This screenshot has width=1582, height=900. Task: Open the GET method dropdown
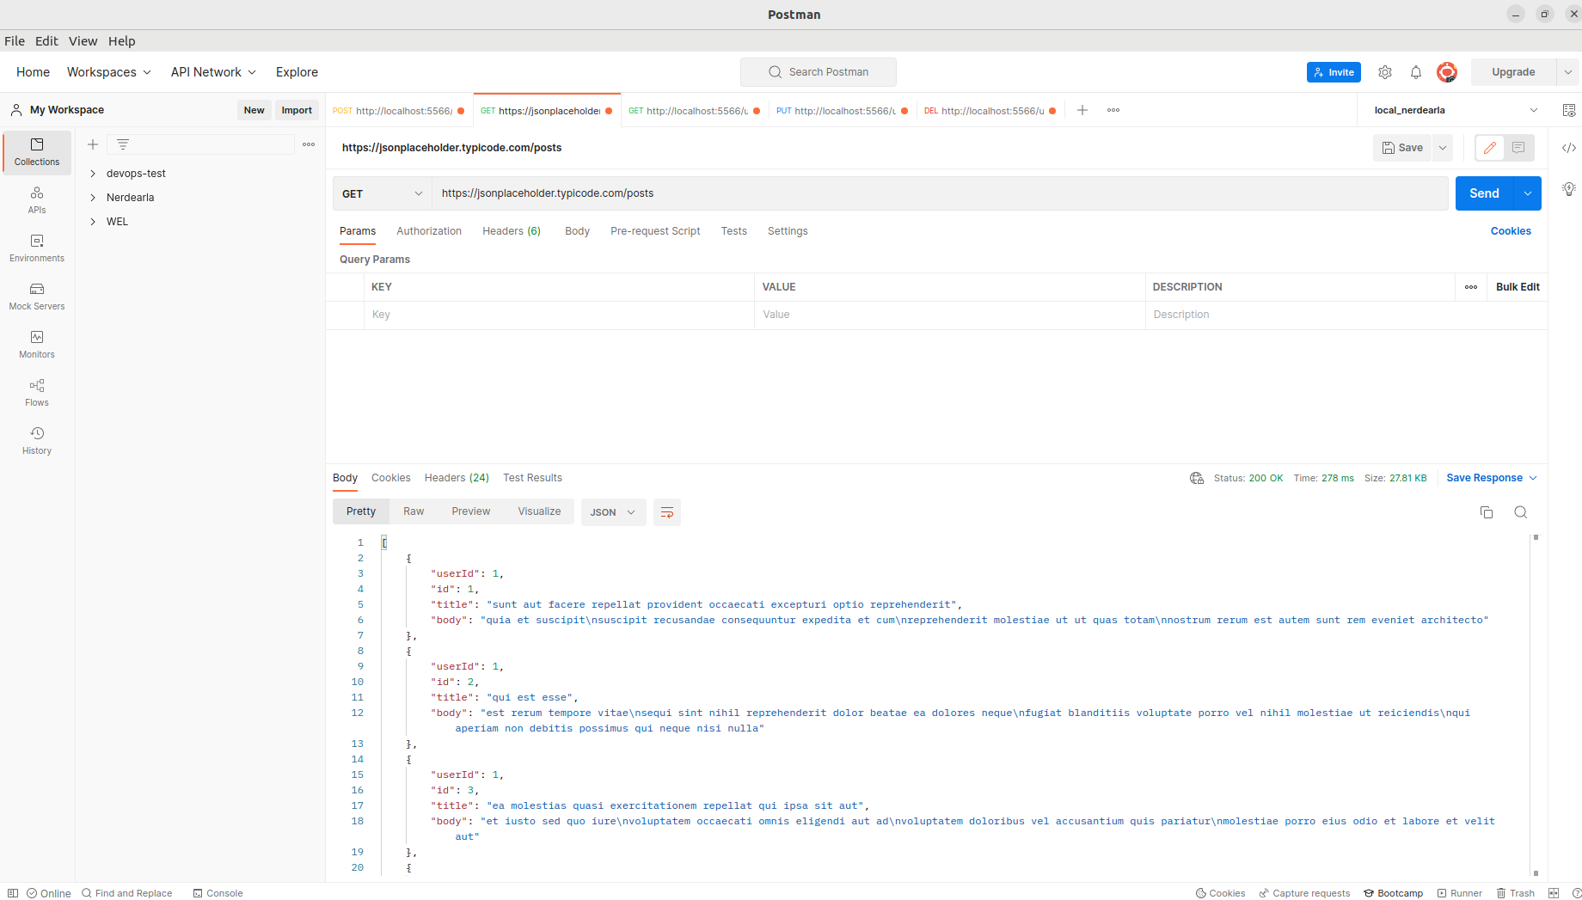coord(383,193)
